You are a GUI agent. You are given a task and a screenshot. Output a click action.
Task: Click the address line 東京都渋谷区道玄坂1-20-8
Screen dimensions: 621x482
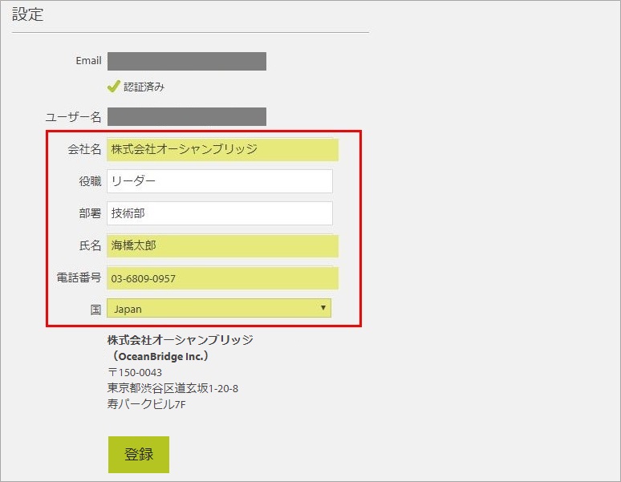point(172,388)
